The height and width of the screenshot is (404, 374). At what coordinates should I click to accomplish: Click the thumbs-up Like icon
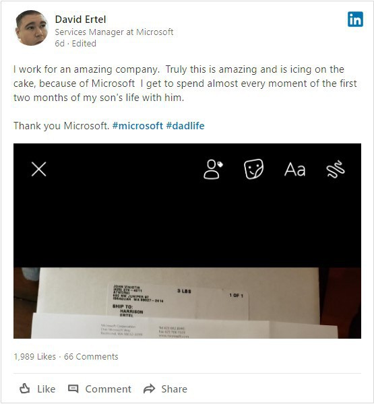point(25,389)
